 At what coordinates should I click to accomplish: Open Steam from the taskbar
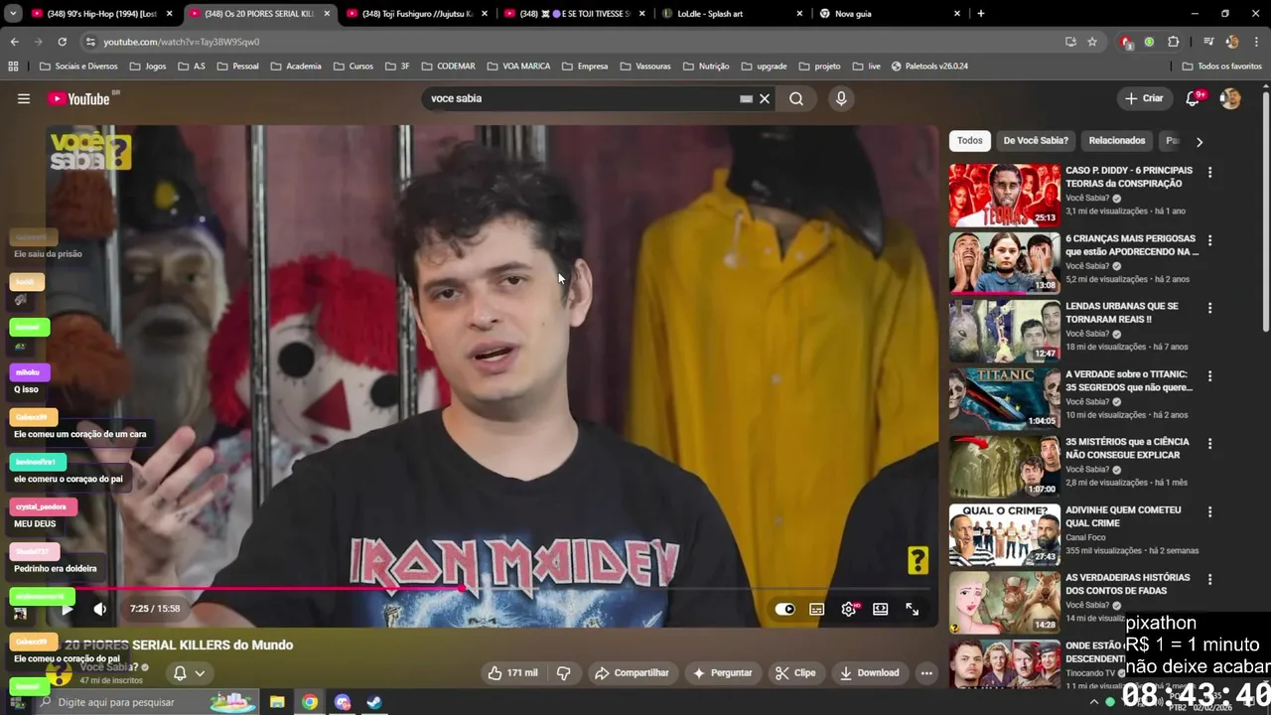374,702
